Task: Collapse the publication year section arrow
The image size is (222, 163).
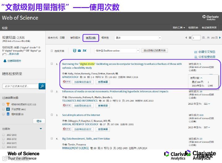Action: click(x=41, y=129)
